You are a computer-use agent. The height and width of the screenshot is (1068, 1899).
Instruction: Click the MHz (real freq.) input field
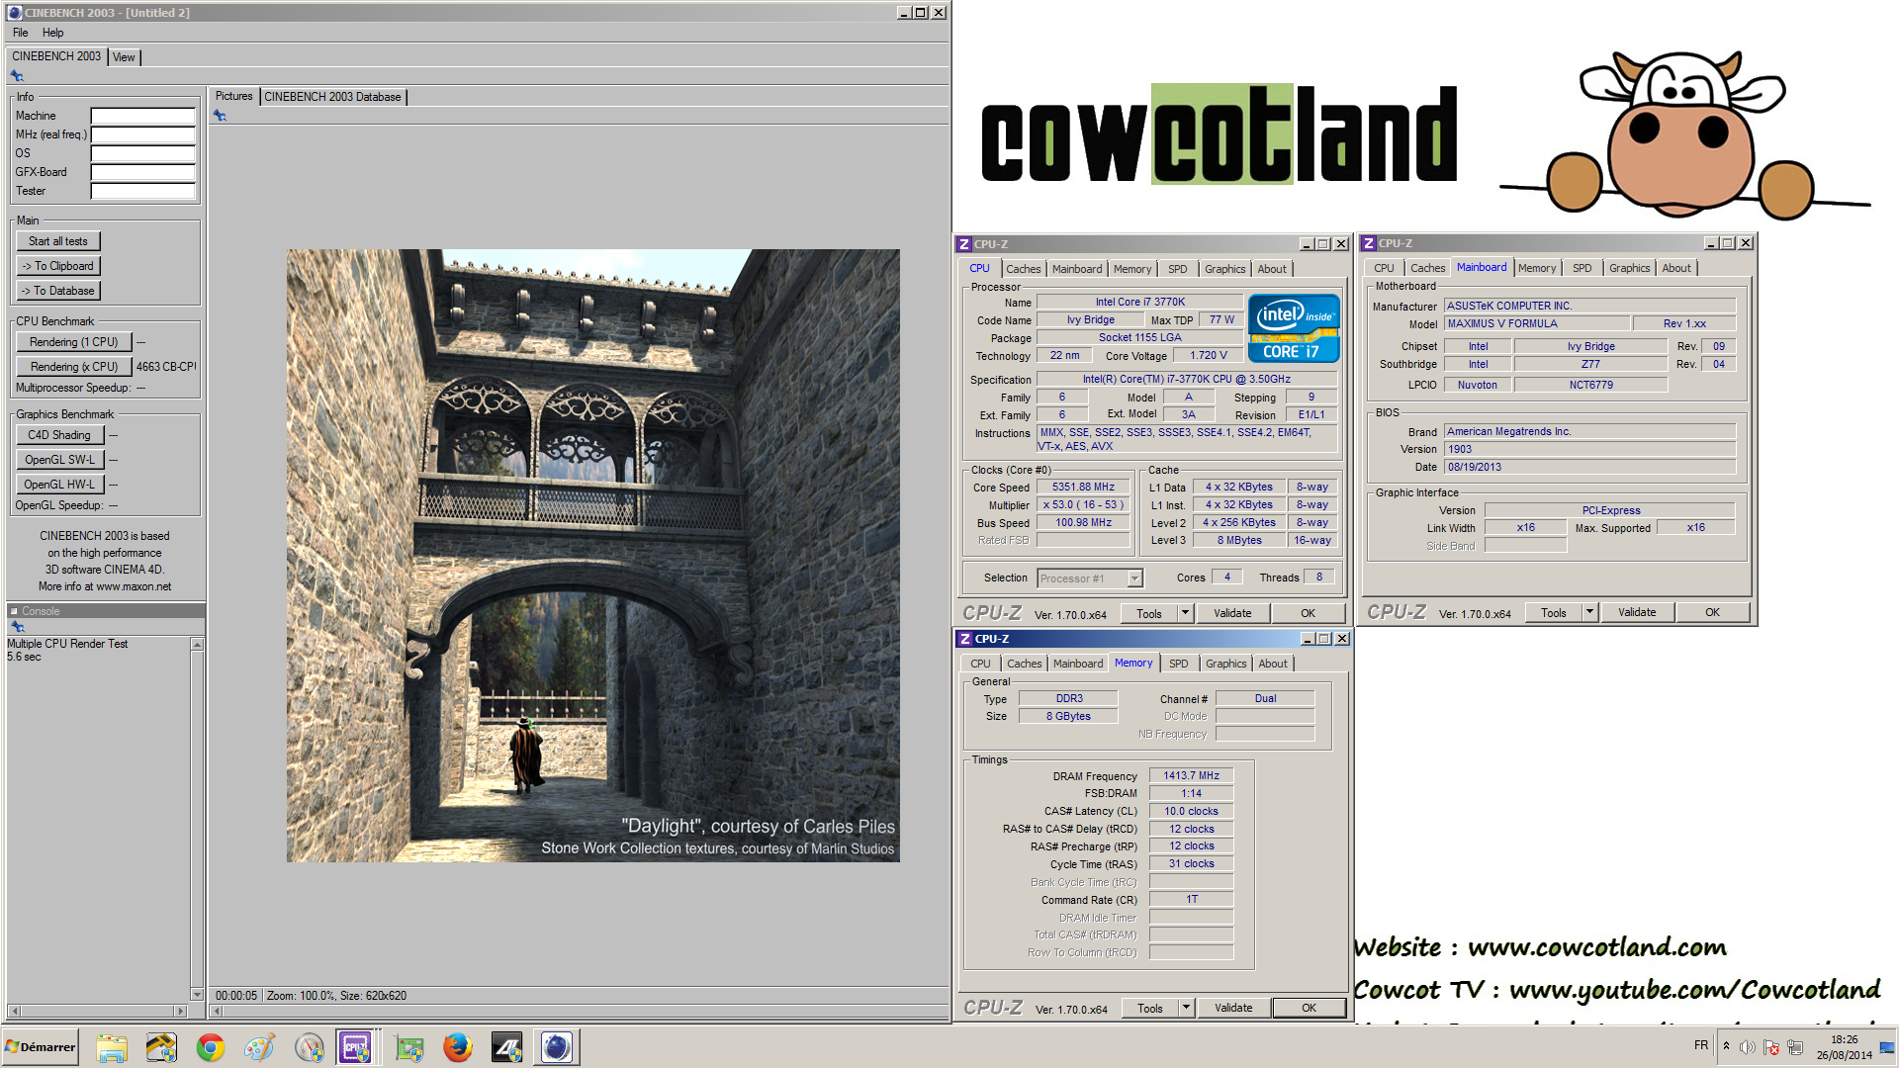[x=142, y=134]
